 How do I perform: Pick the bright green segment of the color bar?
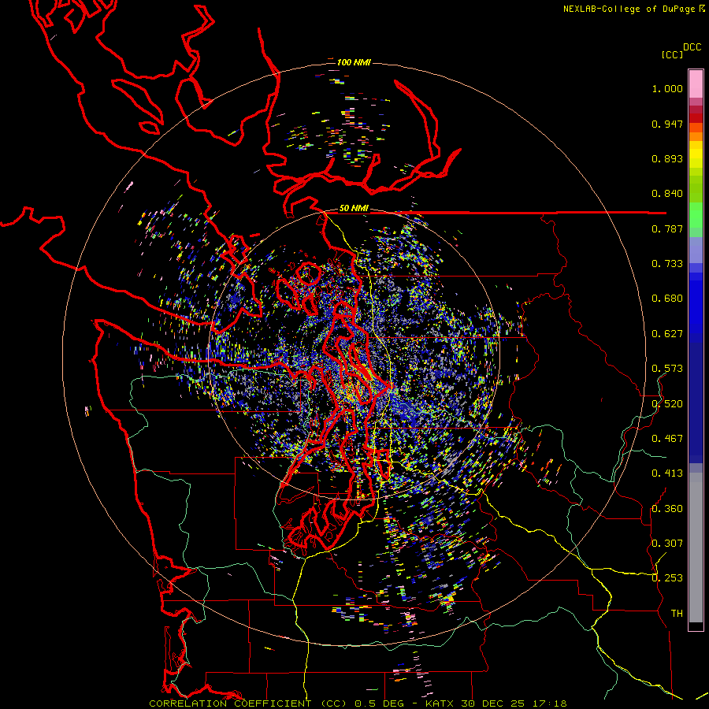pos(696,215)
